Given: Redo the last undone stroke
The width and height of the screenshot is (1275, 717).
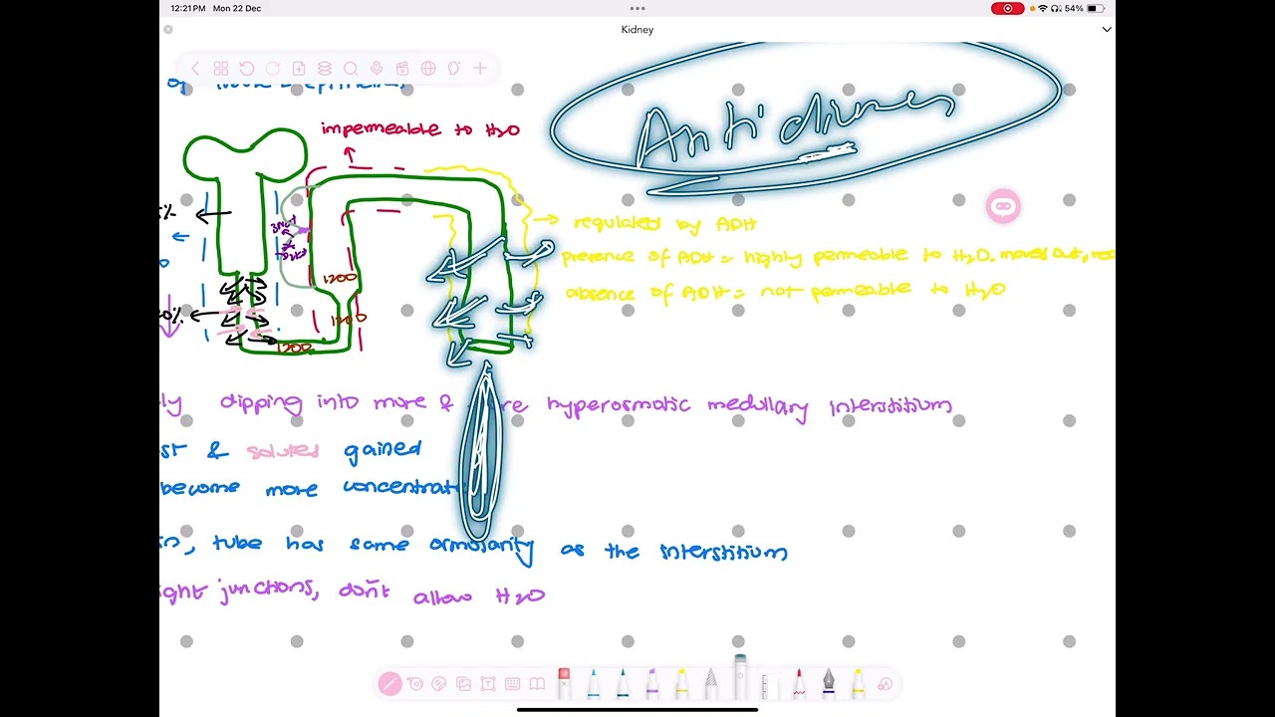Looking at the screenshot, I should [x=273, y=69].
